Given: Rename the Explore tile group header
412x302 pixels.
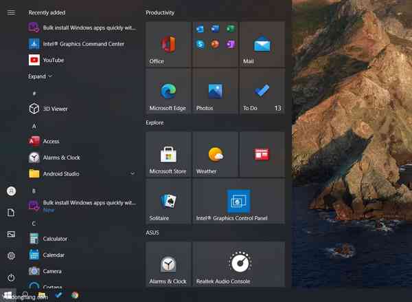Looking at the screenshot, I should (x=154, y=122).
